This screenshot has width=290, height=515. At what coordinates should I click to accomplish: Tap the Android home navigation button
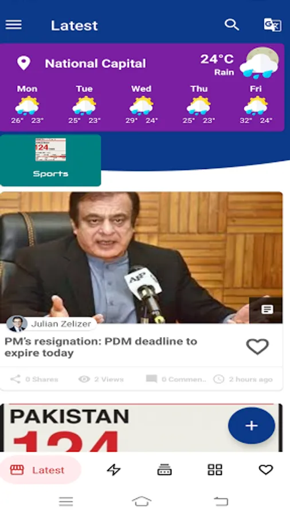point(142,501)
